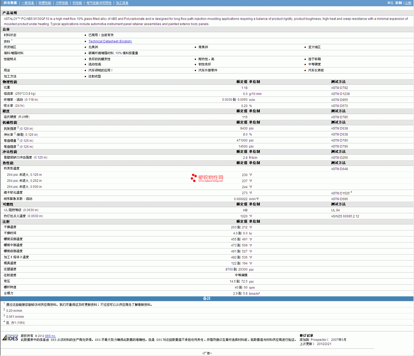The width and height of the screenshot is (414, 356).
Task: Click the ASTM D696 test method
Action: [340, 199]
